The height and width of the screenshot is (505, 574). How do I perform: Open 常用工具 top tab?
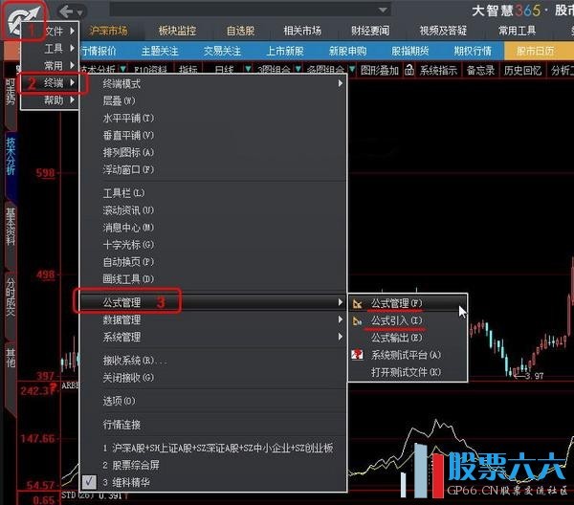coord(517,31)
